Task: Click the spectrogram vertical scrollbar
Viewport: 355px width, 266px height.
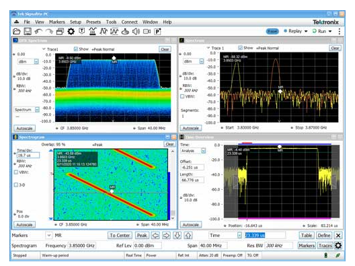Action: 173,184
